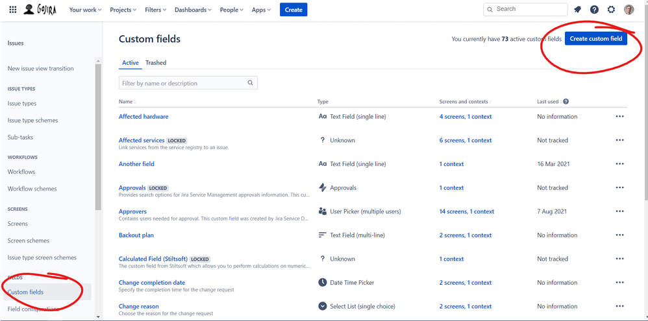Expand the People menu
This screenshot has height=321, width=648.
pyautogui.click(x=231, y=10)
